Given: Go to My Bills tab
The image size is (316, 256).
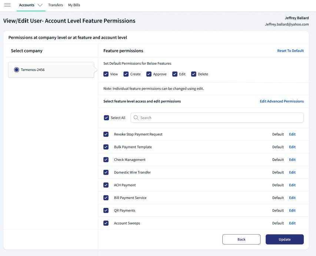Looking at the screenshot, I should [x=74, y=5].
